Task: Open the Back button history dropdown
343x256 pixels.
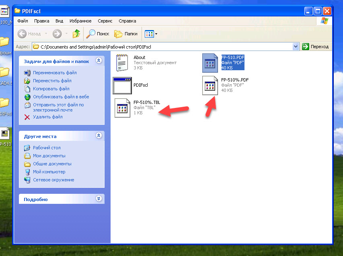Action: [46, 34]
